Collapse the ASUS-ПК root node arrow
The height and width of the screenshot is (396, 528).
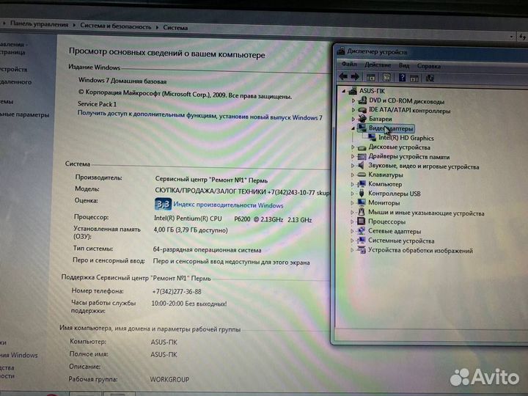pyautogui.click(x=343, y=91)
